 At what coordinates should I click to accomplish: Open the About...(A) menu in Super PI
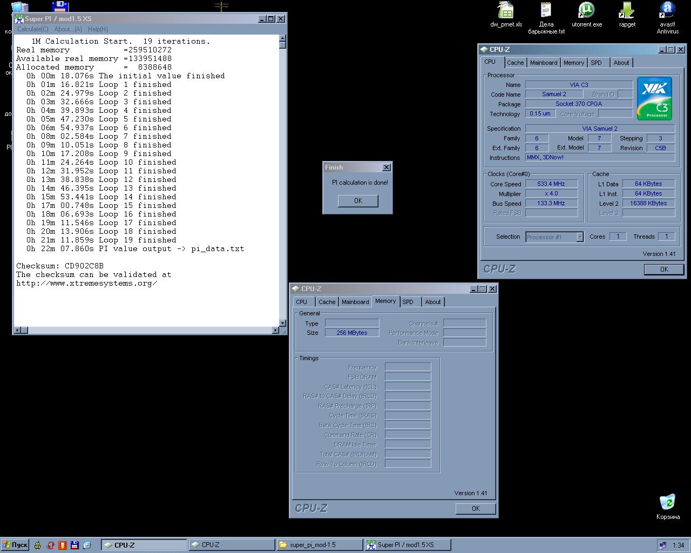coord(68,29)
